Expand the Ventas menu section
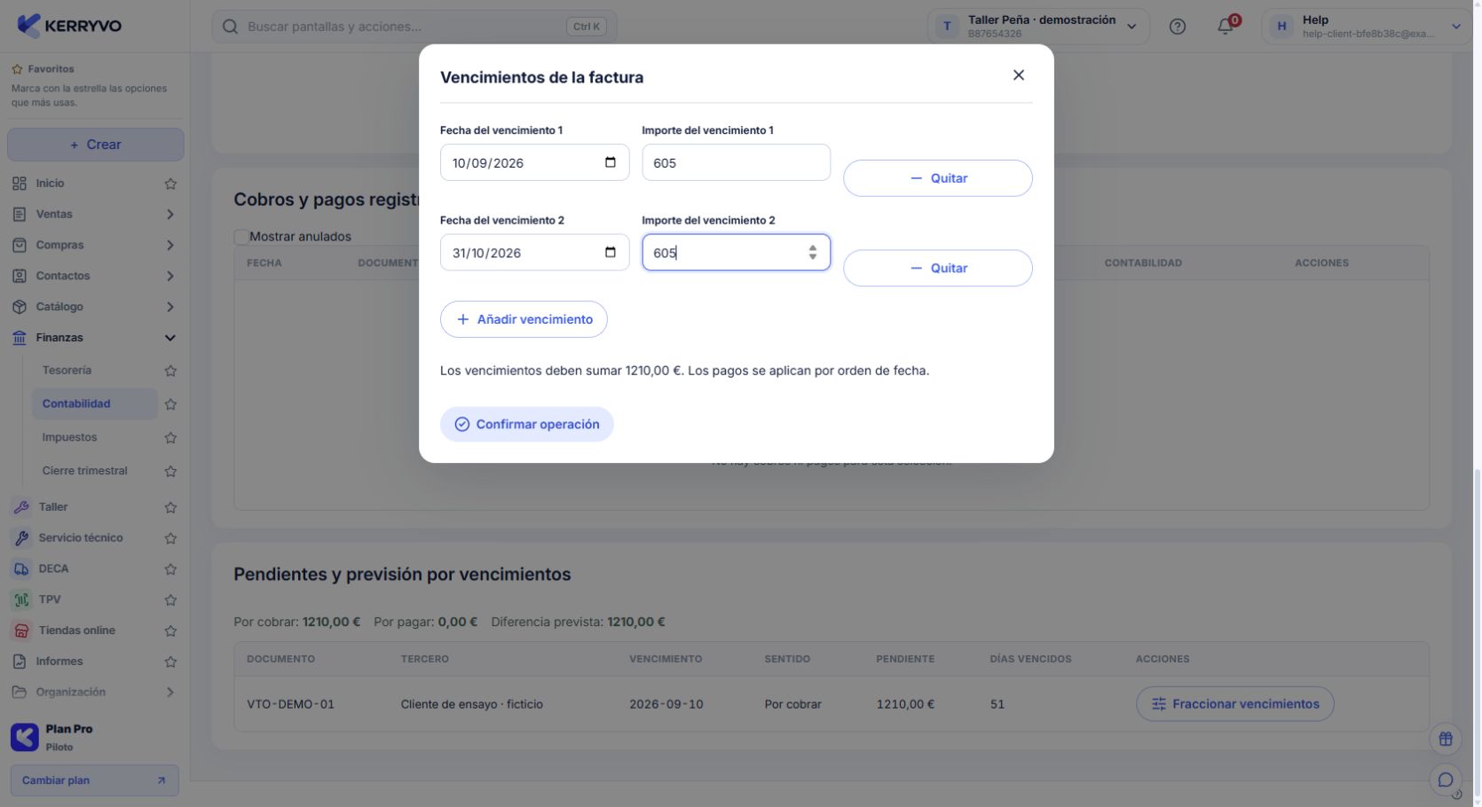This screenshot has width=1482, height=807. [x=169, y=215]
